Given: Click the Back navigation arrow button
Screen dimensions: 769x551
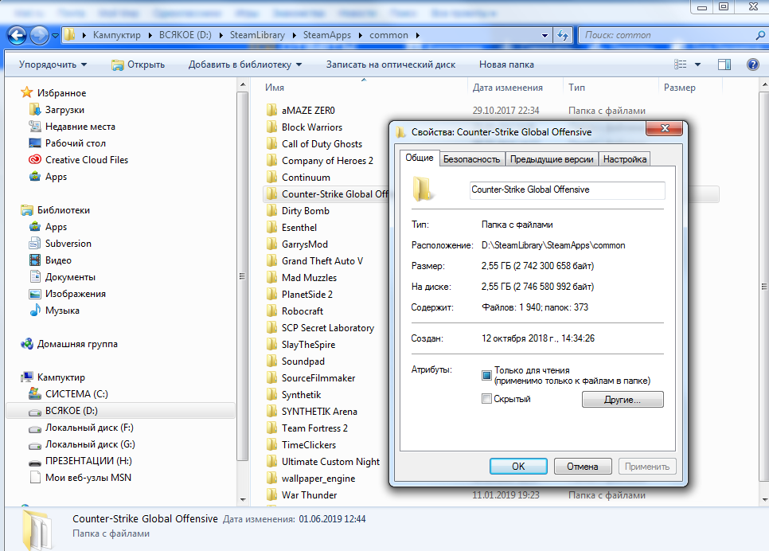Looking at the screenshot, I should pyautogui.click(x=18, y=35).
